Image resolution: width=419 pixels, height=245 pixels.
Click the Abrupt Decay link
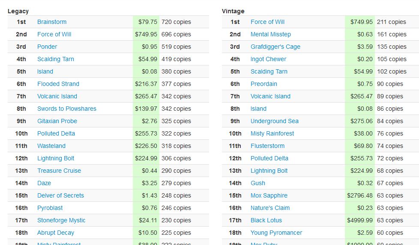[56, 233]
